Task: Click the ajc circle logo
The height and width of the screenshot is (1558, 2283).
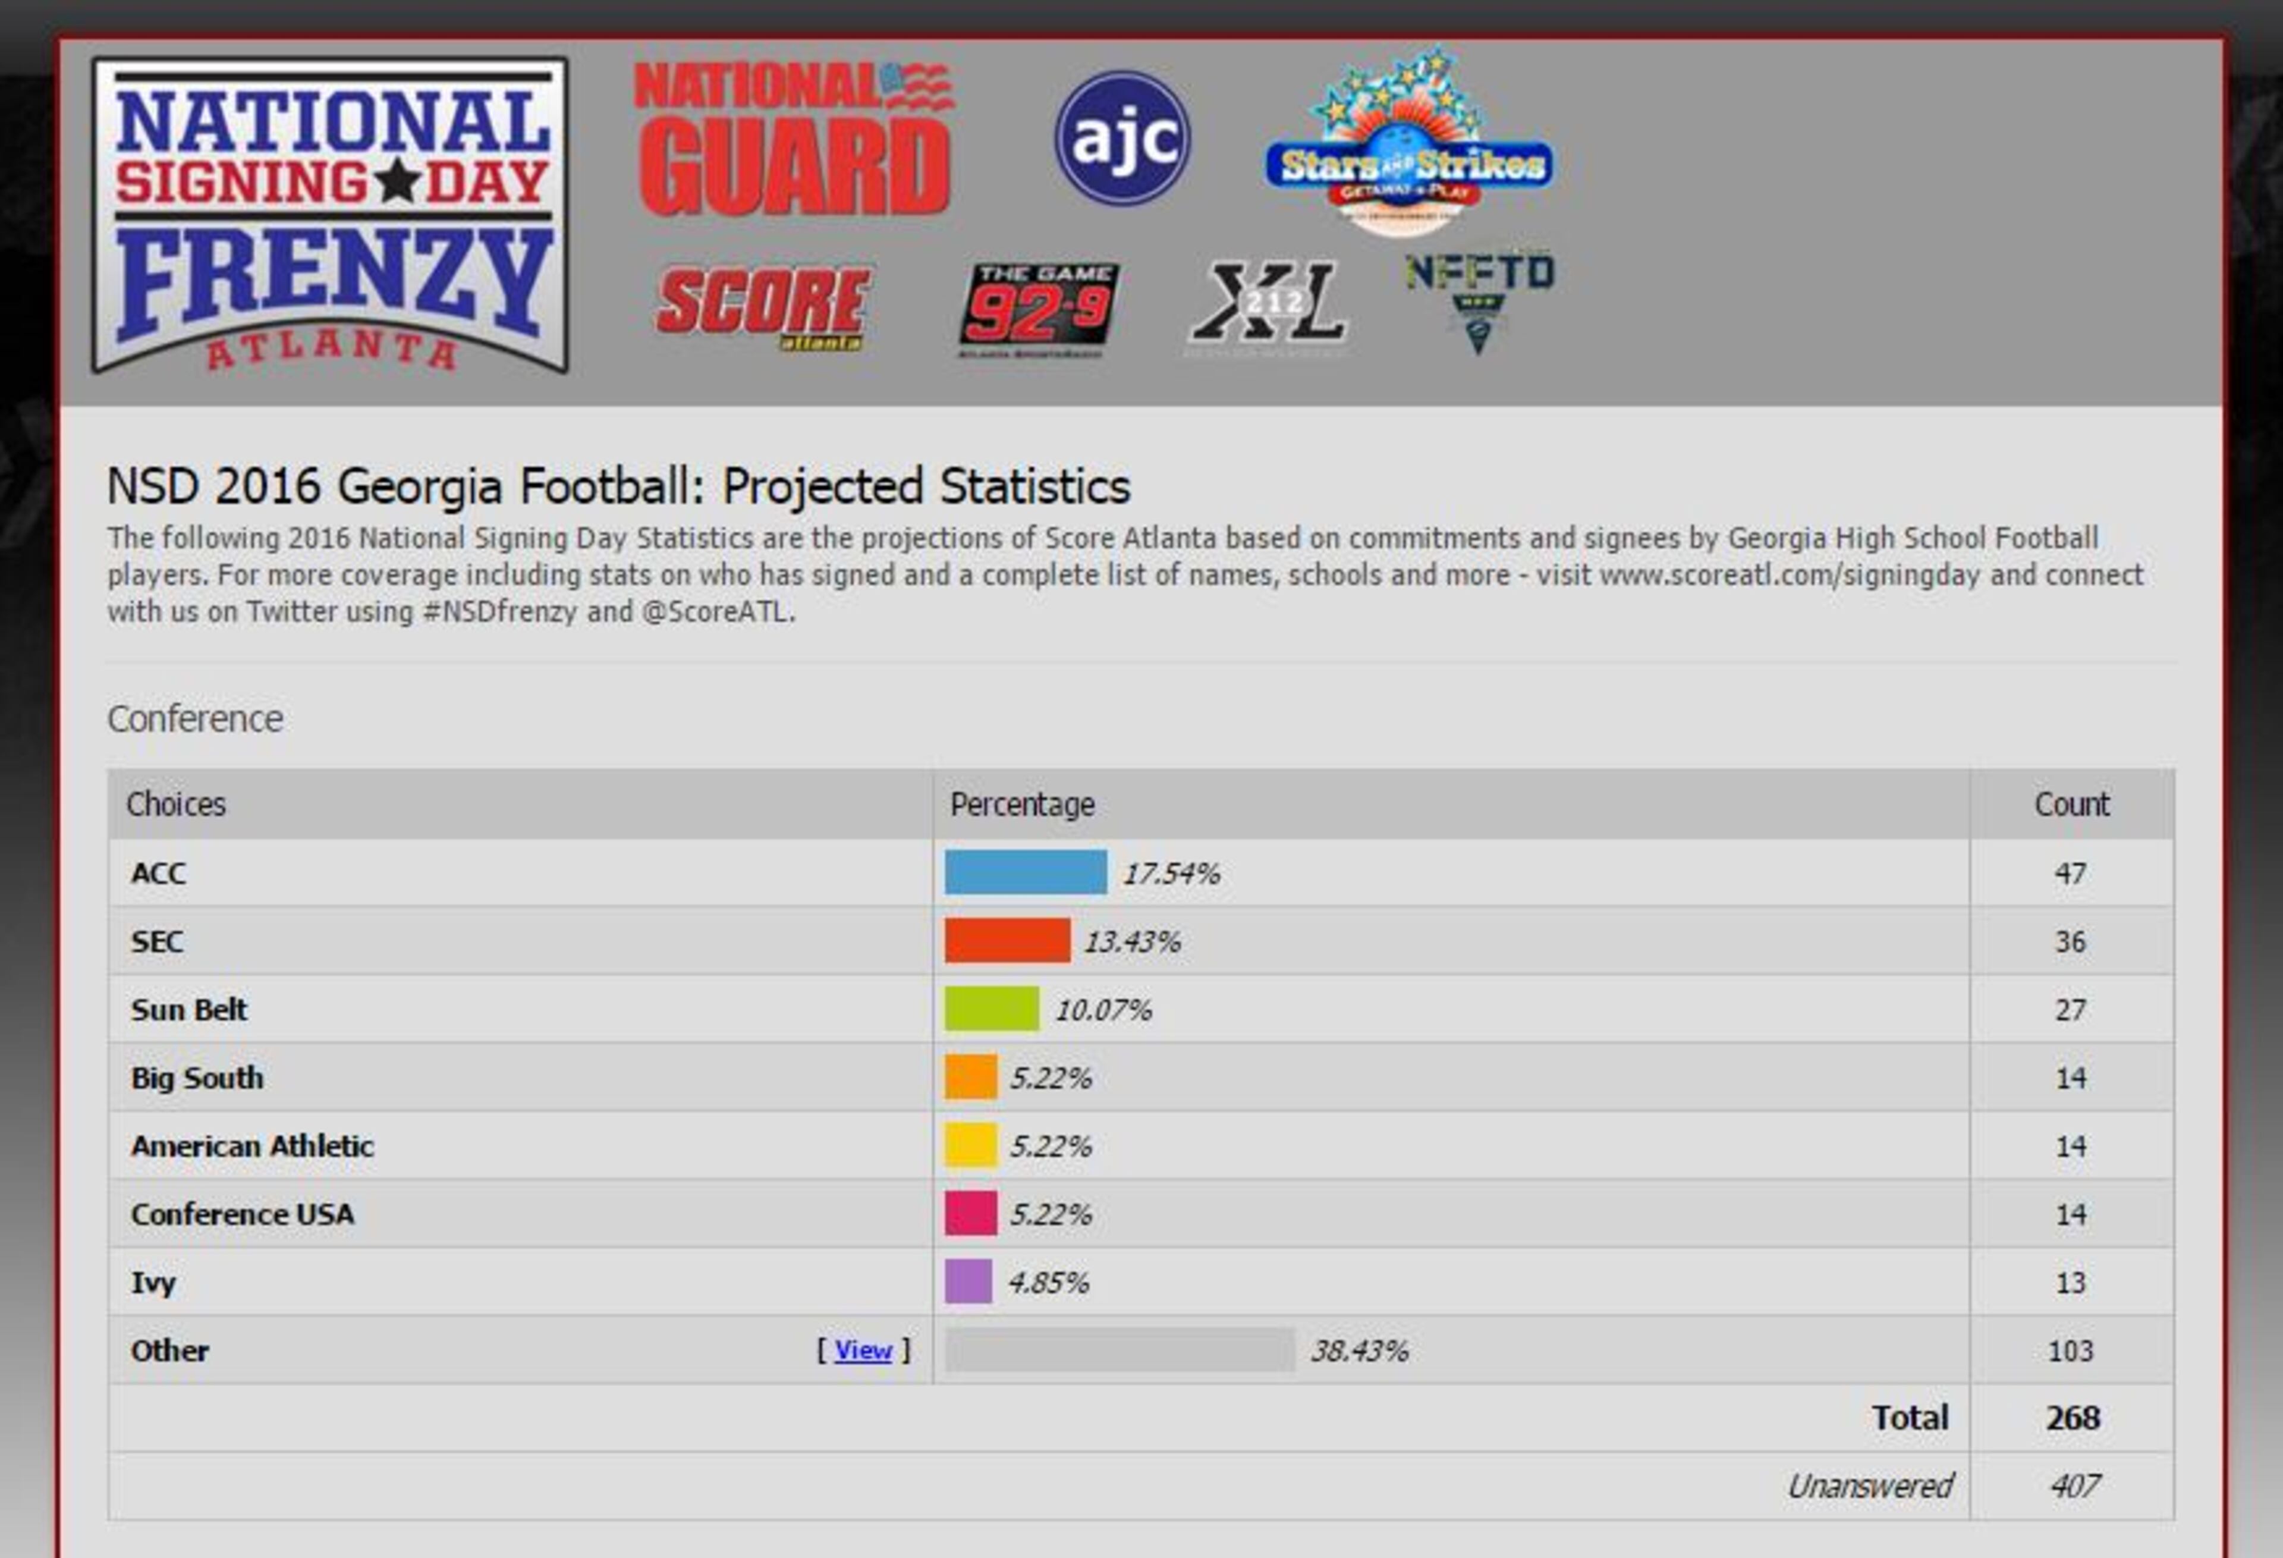Action: (x=1122, y=139)
